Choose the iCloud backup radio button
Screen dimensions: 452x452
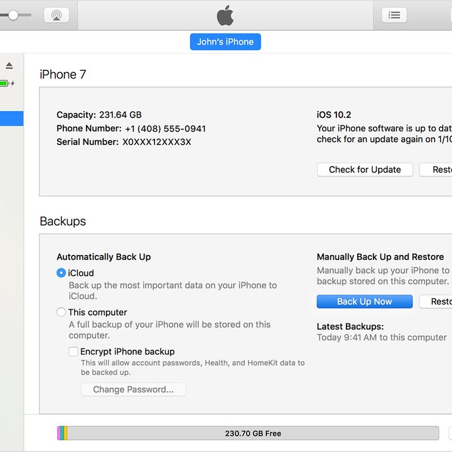pyautogui.click(x=61, y=272)
